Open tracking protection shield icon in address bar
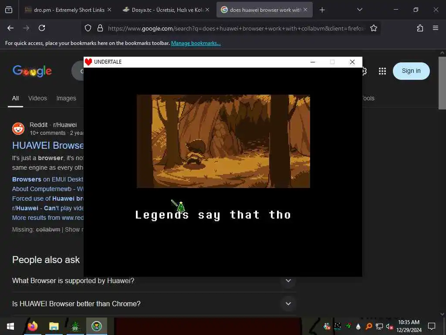 point(88,28)
